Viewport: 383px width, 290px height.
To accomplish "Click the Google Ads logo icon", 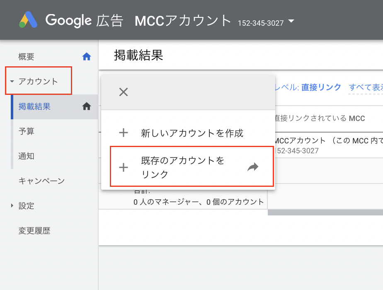I will [28, 20].
